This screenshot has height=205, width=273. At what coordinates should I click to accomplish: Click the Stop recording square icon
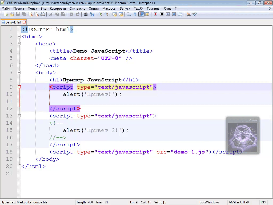pyautogui.click(x=162, y=14)
